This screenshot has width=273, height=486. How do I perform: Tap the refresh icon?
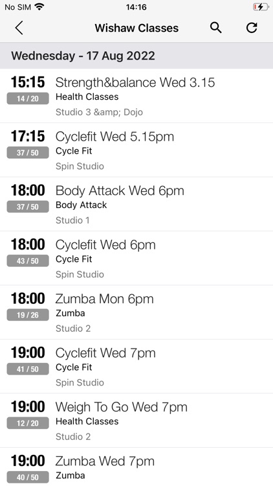(x=252, y=28)
